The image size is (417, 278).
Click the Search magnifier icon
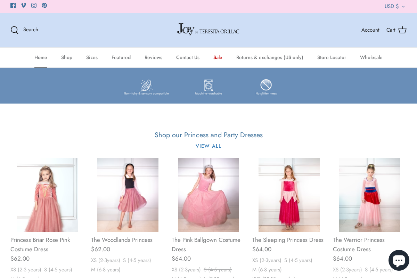(14, 30)
